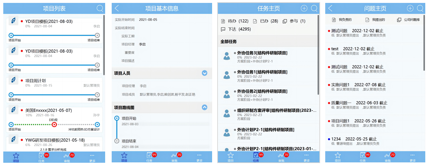Tap the add (+) icon in 任务主页 header
Image resolution: width=430 pixels, height=166 pixels.
pos(304,8)
